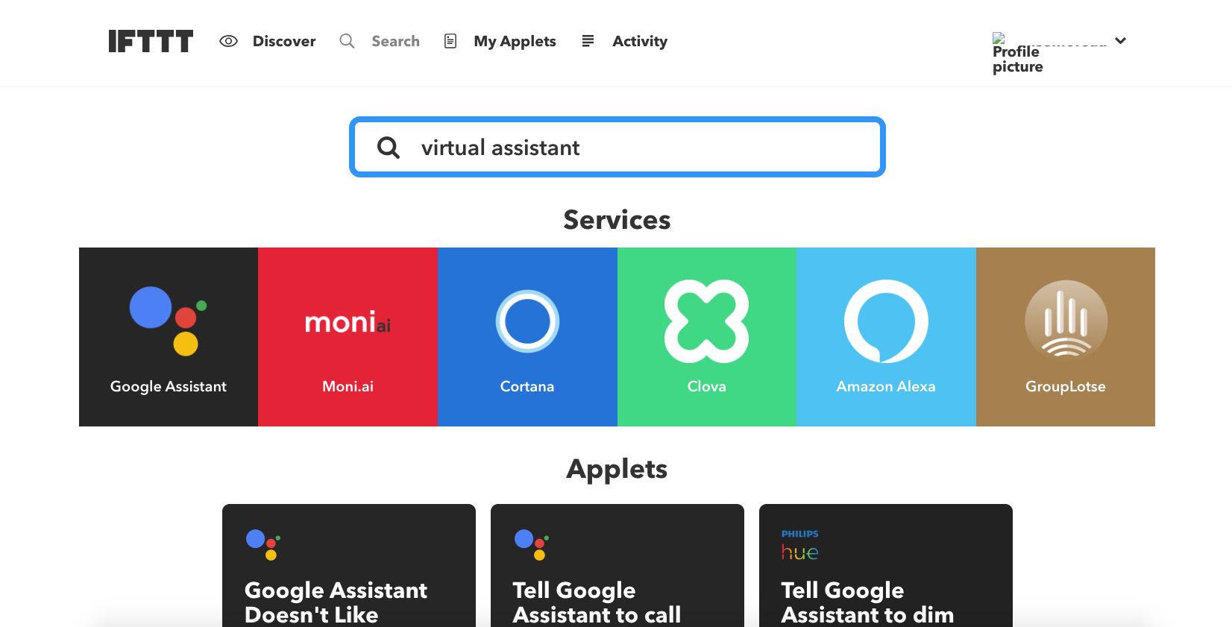
Task: Click the GroupLotse hand icon
Action: [1066, 321]
